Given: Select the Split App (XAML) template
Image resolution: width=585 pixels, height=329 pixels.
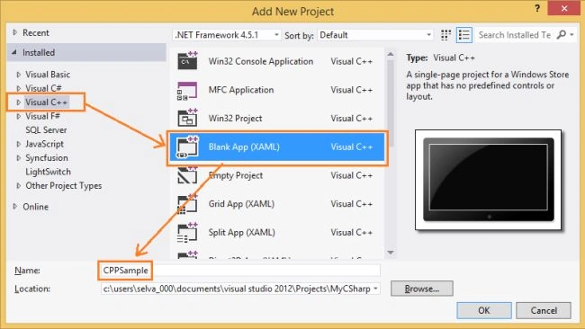Looking at the screenshot, I should pos(277,233).
